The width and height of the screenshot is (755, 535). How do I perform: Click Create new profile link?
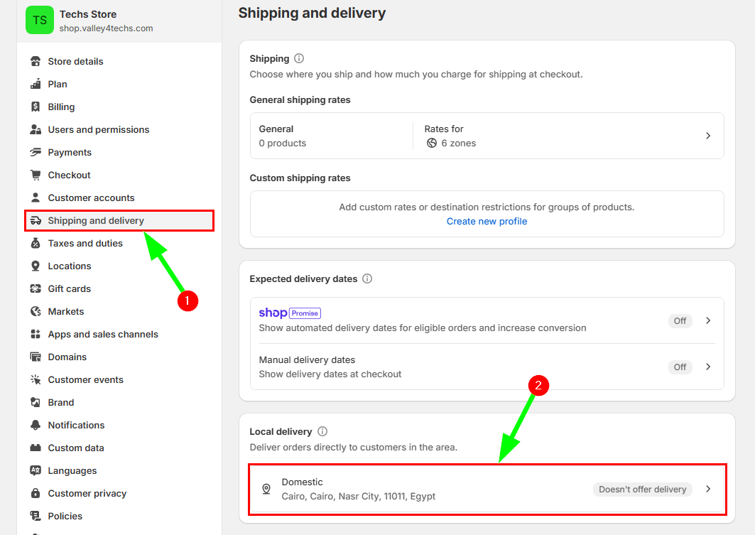(x=487, y=221)
